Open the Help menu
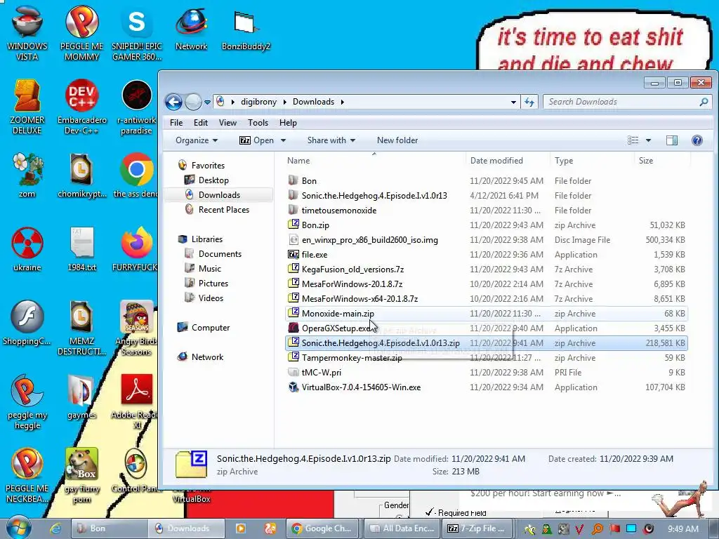 288,123
